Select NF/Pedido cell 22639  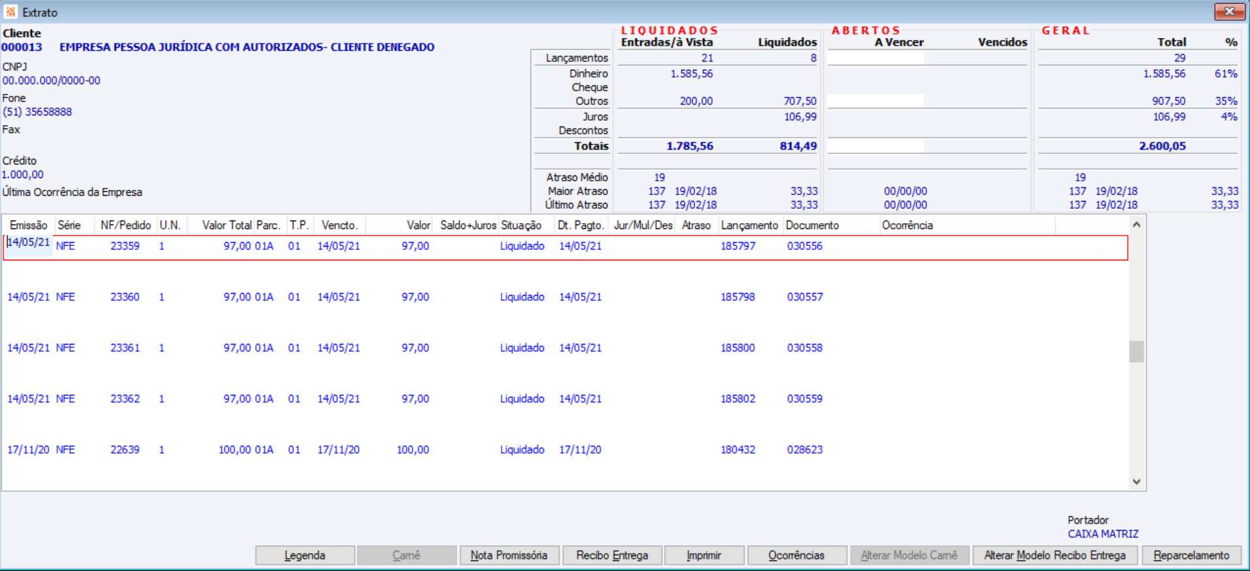(x=125, y=450)
